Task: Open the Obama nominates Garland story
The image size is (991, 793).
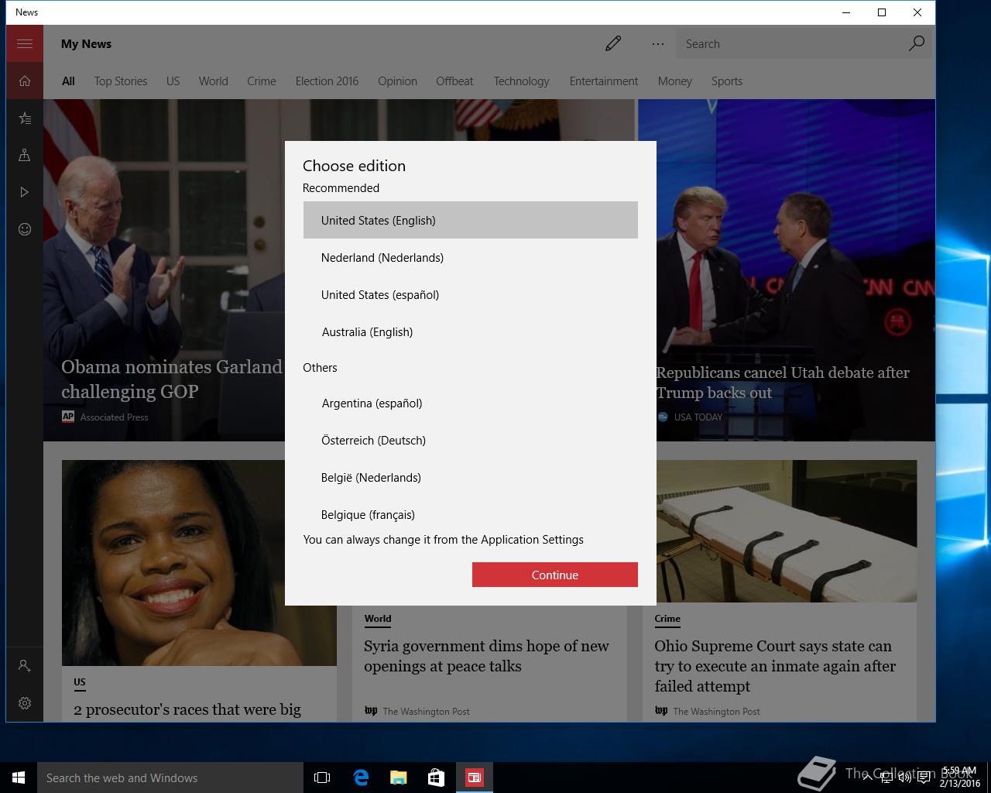Action: click(x=172, y=379)
